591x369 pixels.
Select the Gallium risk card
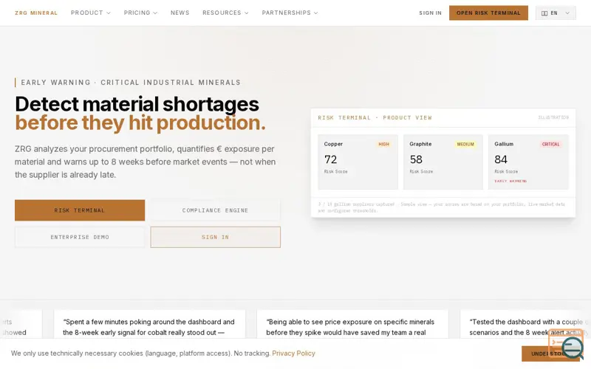(x=528, y=162)
